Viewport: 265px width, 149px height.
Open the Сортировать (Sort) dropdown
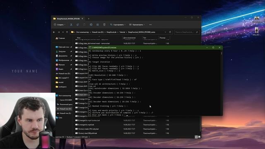118,25
